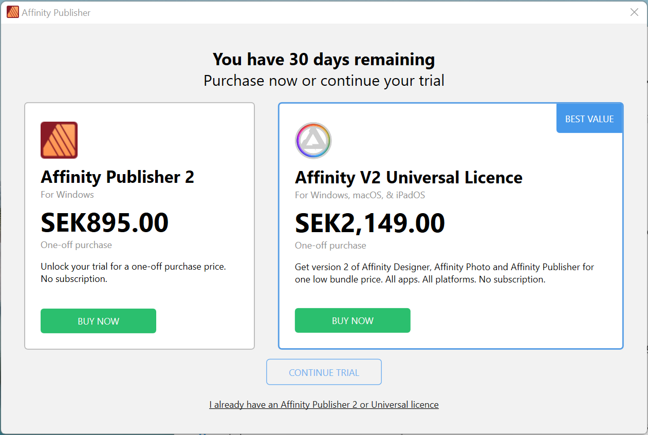Click the Universal Licence bundle description text
This screenshot has width=648, height=435.
(445, 273)
